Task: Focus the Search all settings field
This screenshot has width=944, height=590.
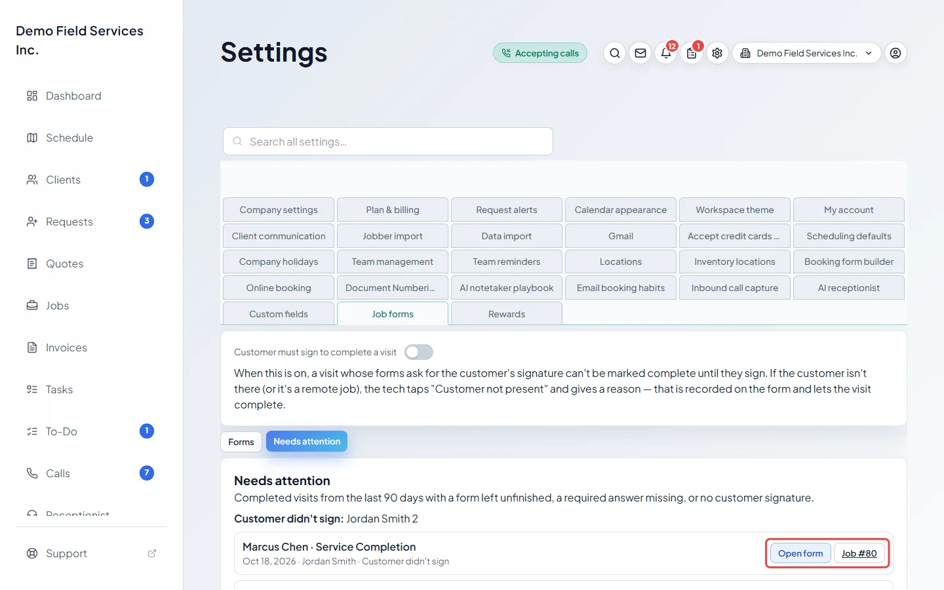Action: (x=388, y=142)
